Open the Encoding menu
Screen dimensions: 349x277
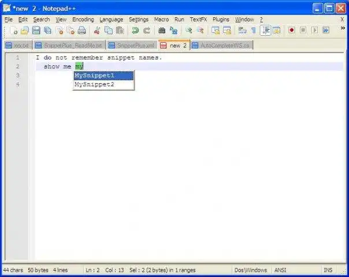tap(83, 20)
